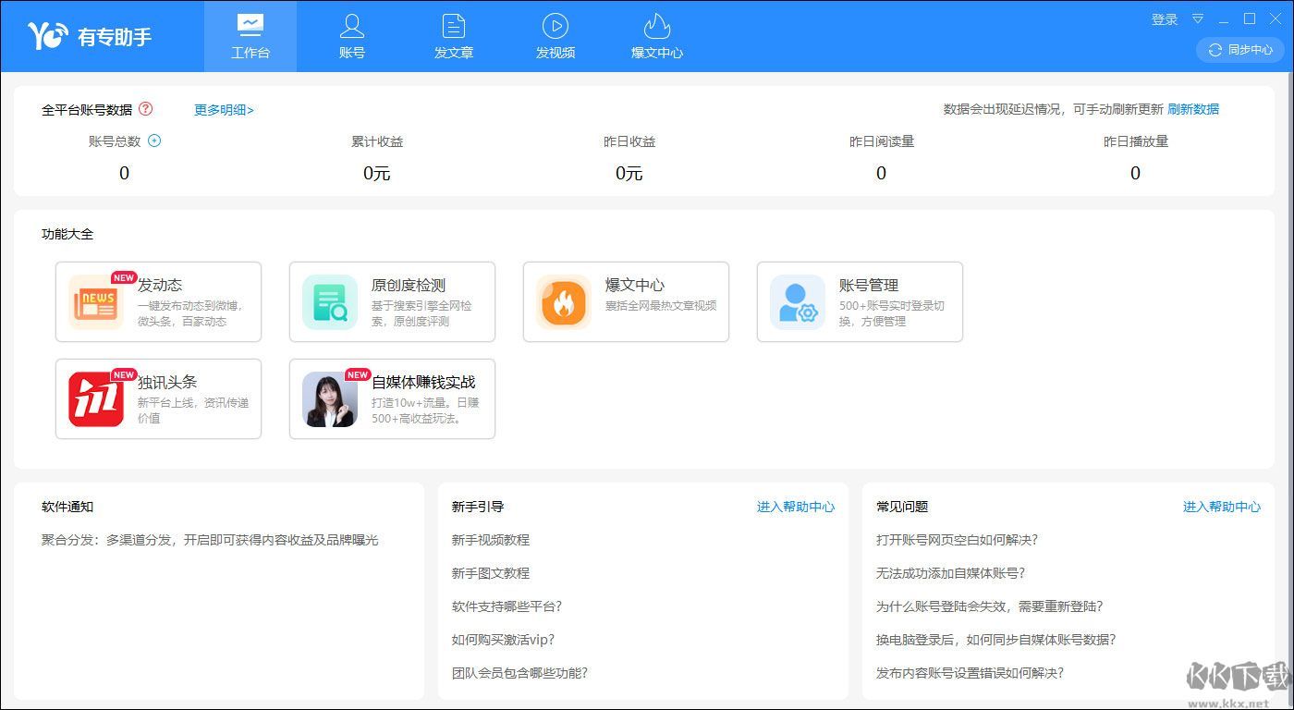Click the red 独讯头条 logo icon

point(96,399)
